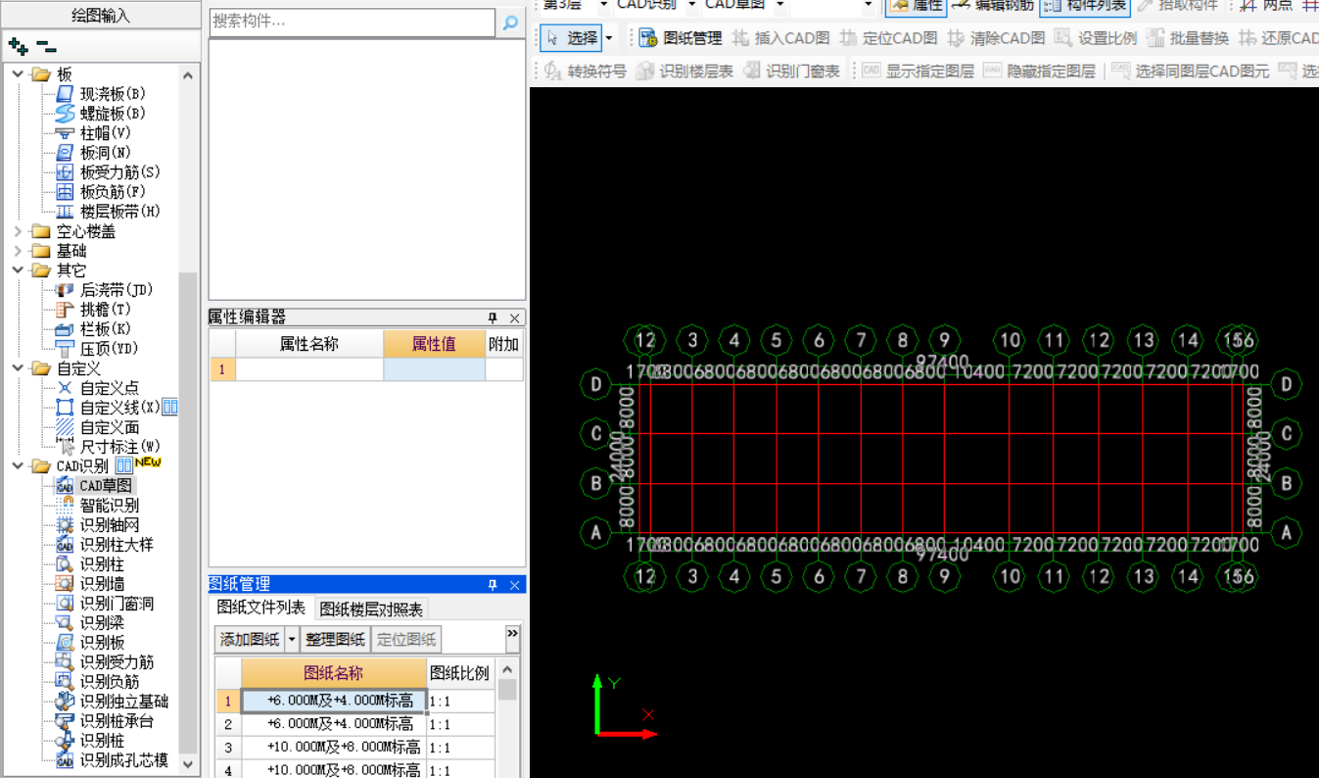Switch to 图纸文件列表 tab
The width and height of the screenshot is (1319, 778).
pos(260,608)
